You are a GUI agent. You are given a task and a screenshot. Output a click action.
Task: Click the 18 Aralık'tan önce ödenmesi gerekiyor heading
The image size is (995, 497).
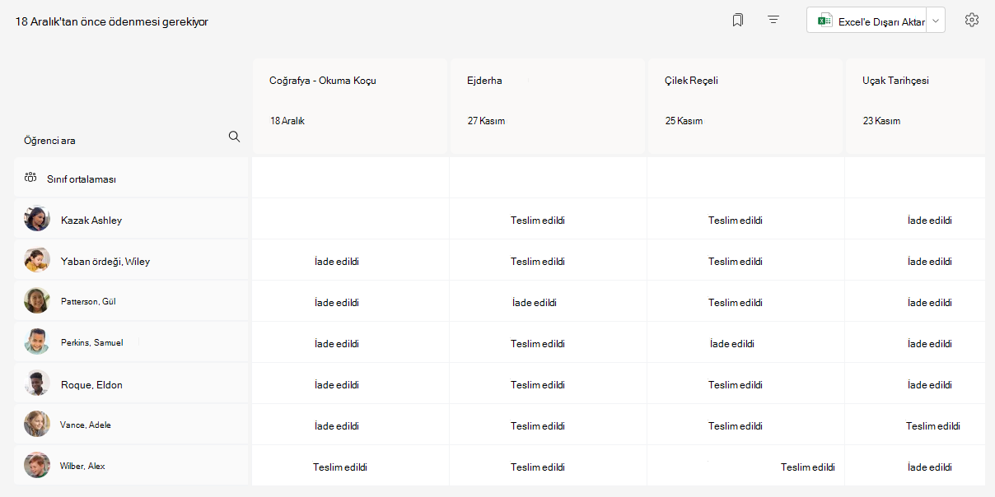pyautogui.click(x=112, y=21)
